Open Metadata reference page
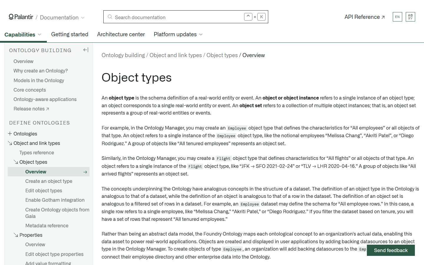This screenshot has width=424, height=265. click(x=47, y=226)
